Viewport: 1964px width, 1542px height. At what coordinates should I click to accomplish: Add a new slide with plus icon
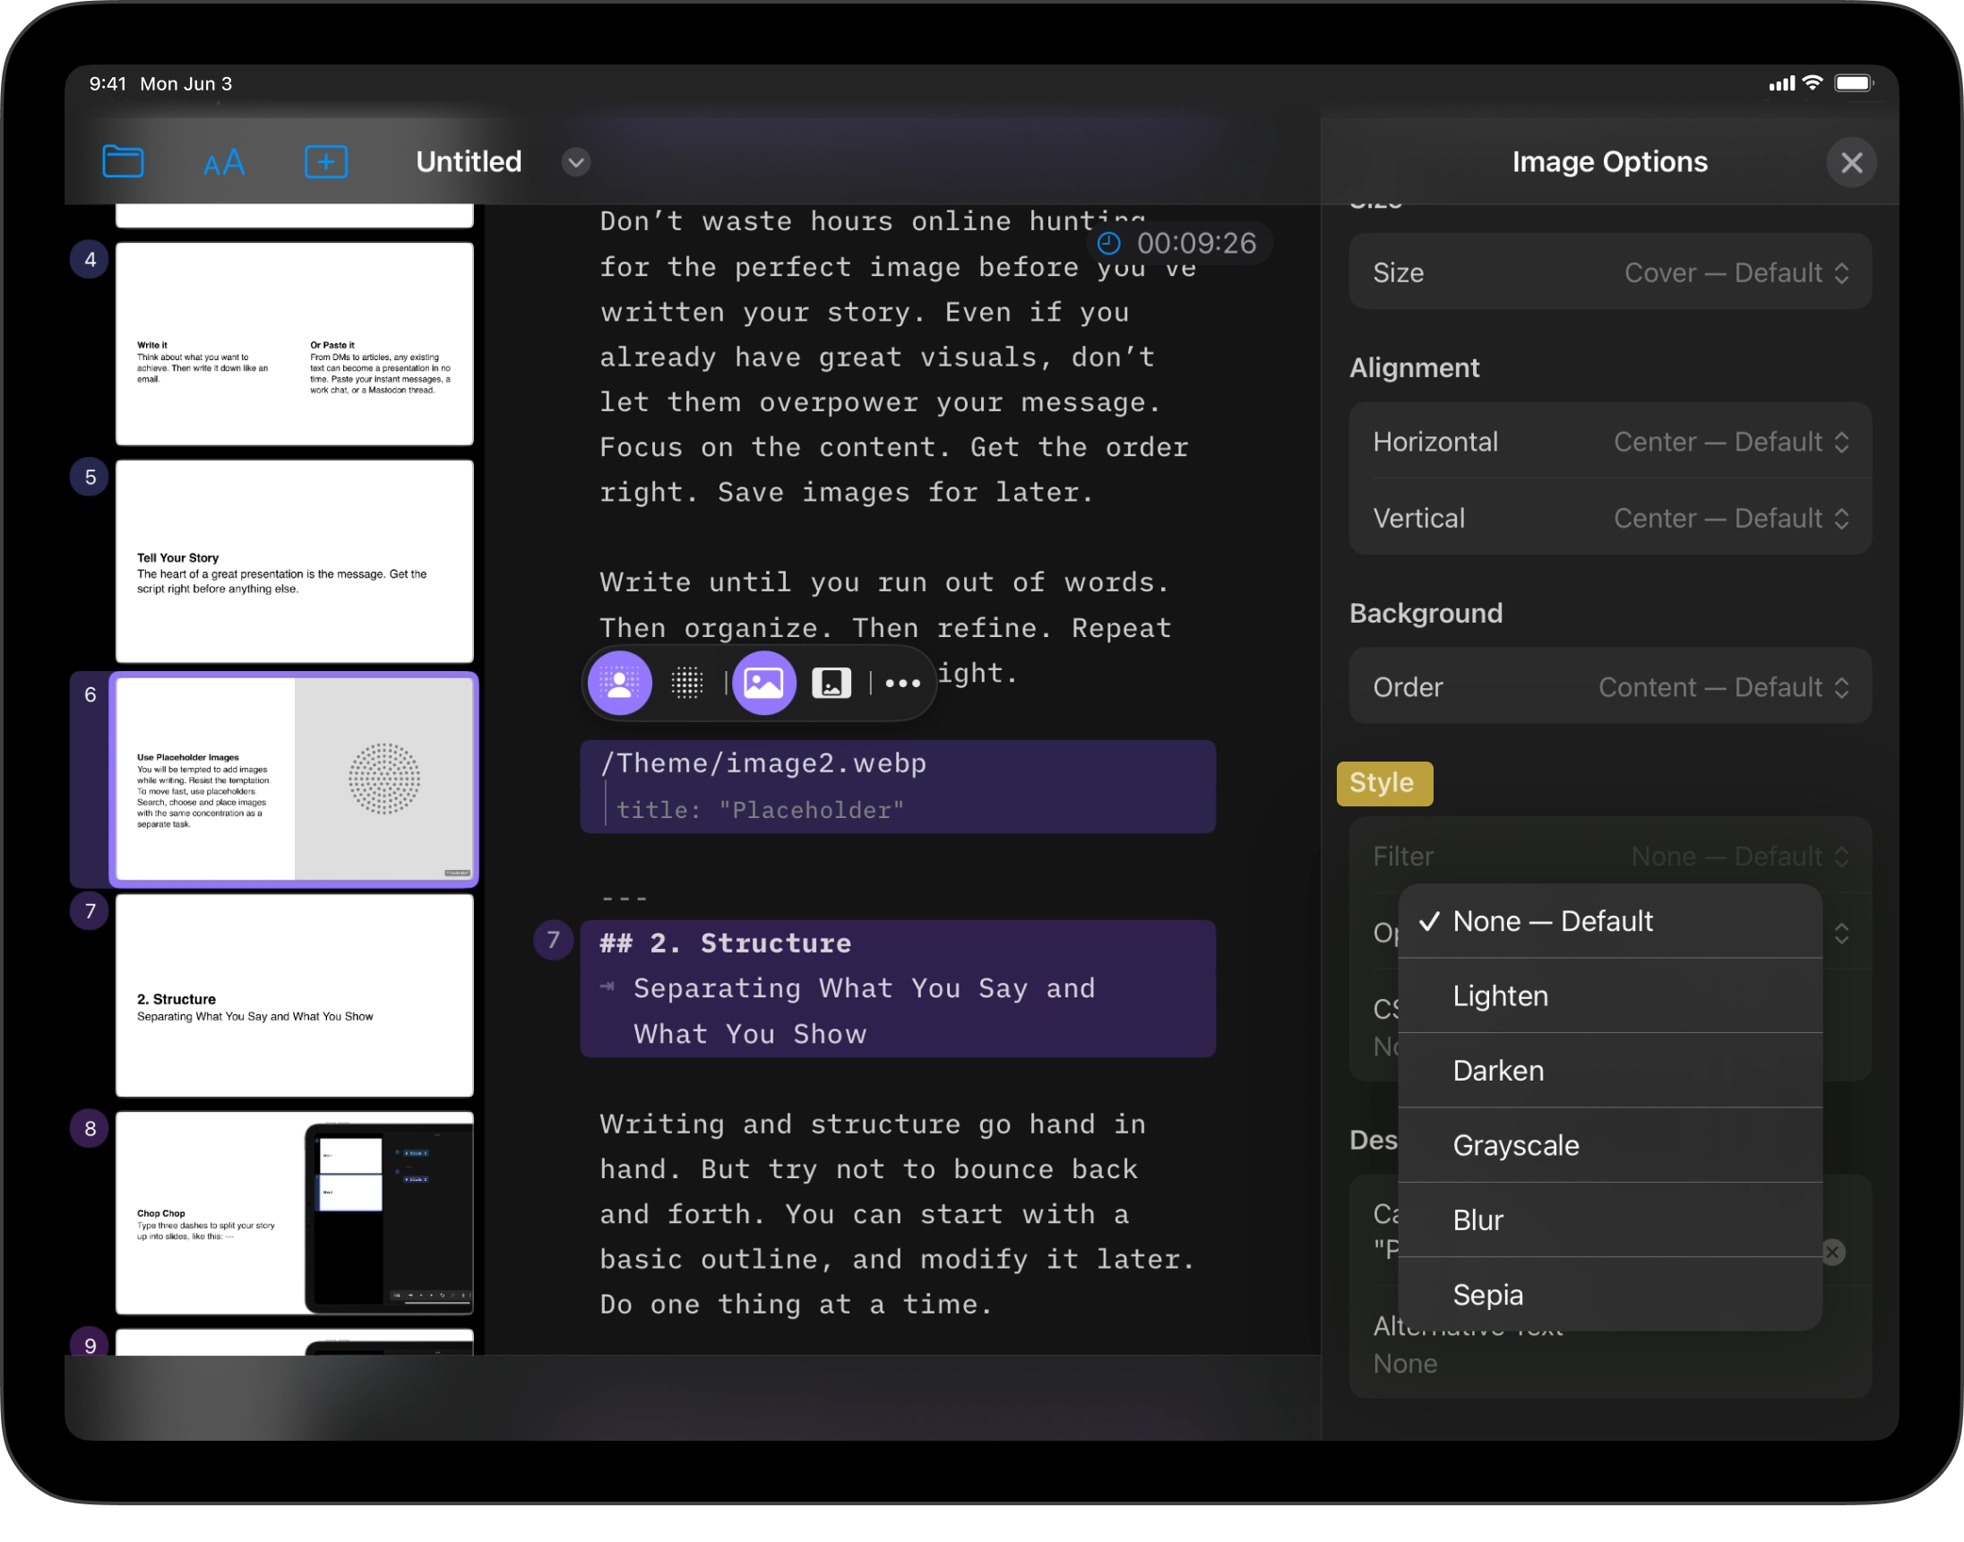point(326,162)
